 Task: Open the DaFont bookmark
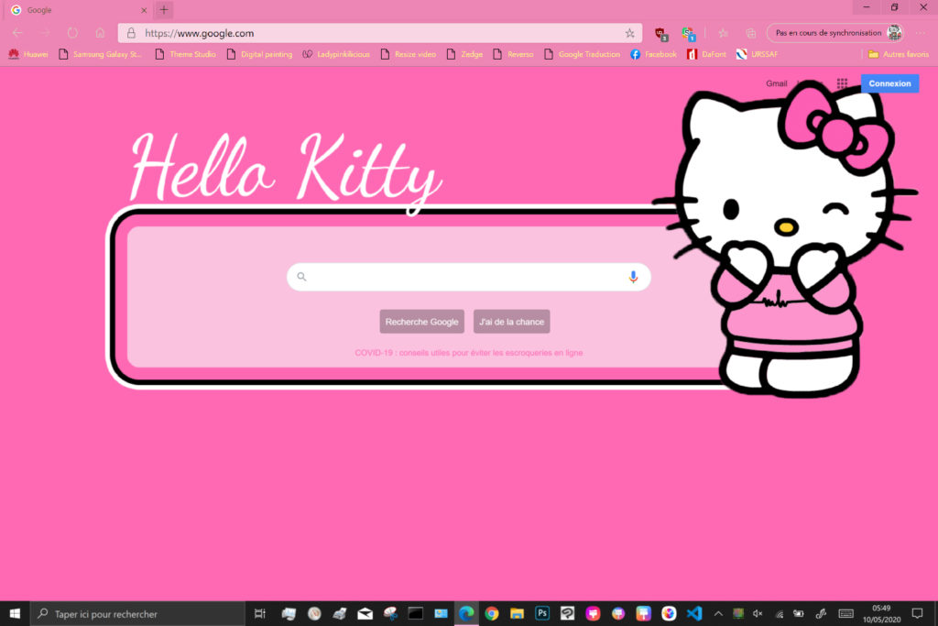tap(706, 54)
